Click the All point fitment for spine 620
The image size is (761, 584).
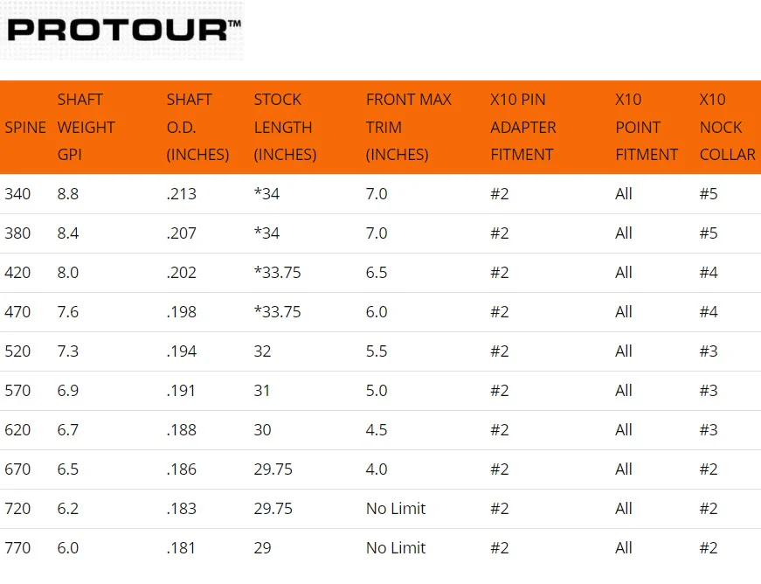[624, 429]
